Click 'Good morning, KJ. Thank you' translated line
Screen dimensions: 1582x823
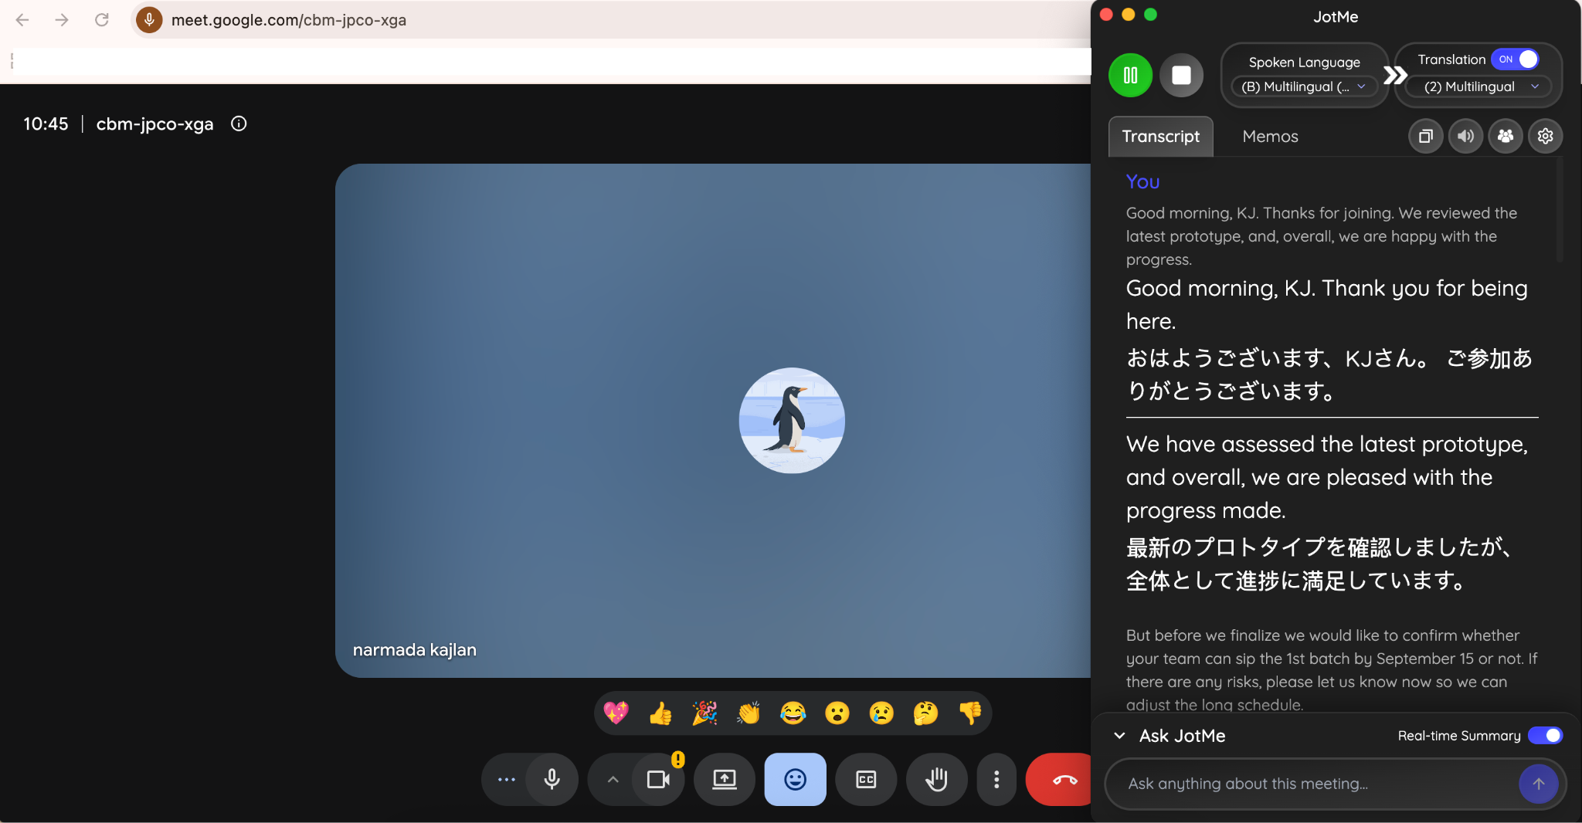tap(1327, 304)
